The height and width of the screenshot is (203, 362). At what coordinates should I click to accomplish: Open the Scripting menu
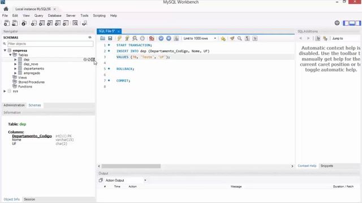[x=100, y=16]
